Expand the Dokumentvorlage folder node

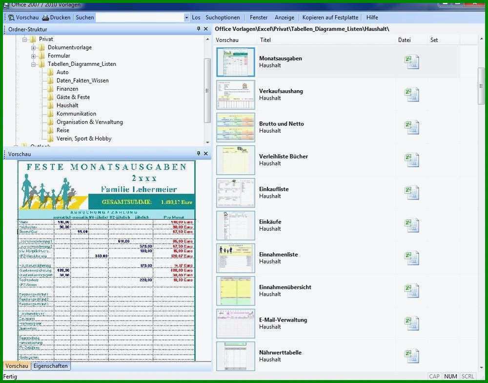point(34,48)
